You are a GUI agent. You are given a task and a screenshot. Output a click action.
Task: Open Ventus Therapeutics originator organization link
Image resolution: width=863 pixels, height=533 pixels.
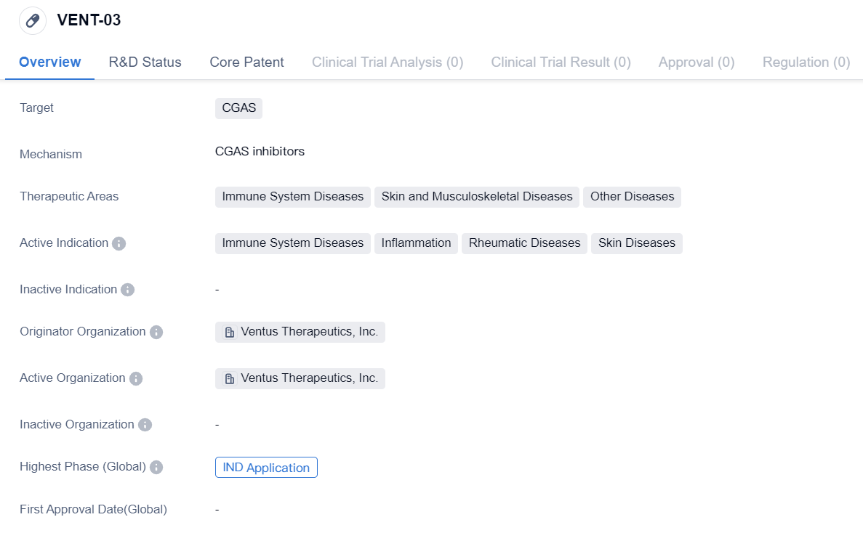pyautogui.click(x=309, y=332)
